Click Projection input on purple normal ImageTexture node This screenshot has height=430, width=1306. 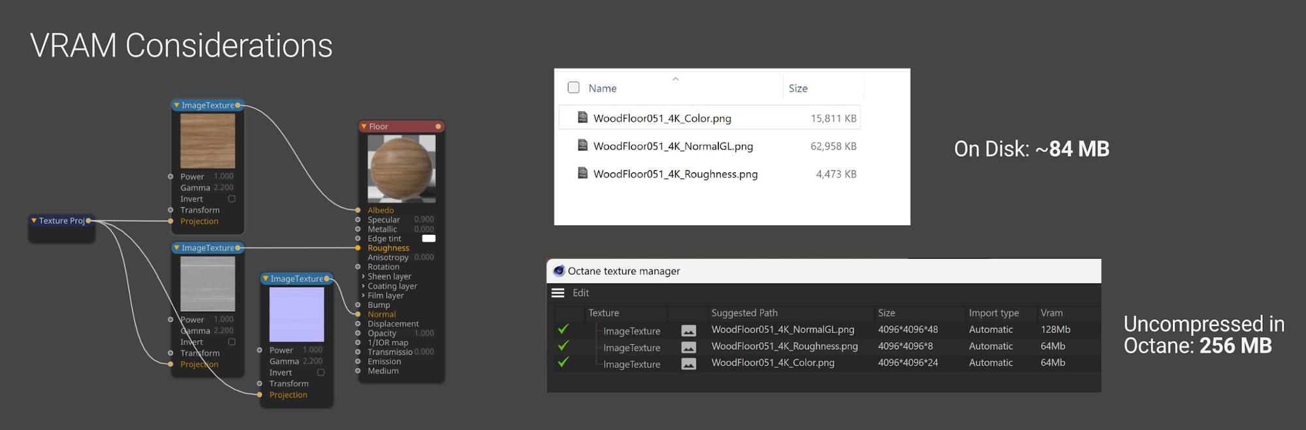[260, 395]
